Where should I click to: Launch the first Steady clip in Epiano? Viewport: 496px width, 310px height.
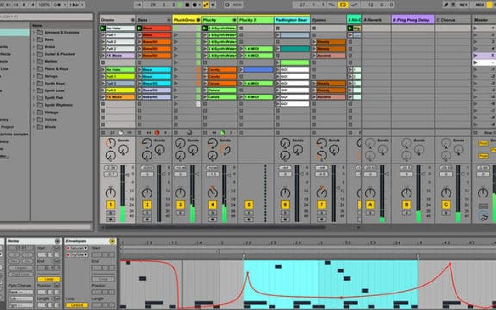(x=314, y=42)
